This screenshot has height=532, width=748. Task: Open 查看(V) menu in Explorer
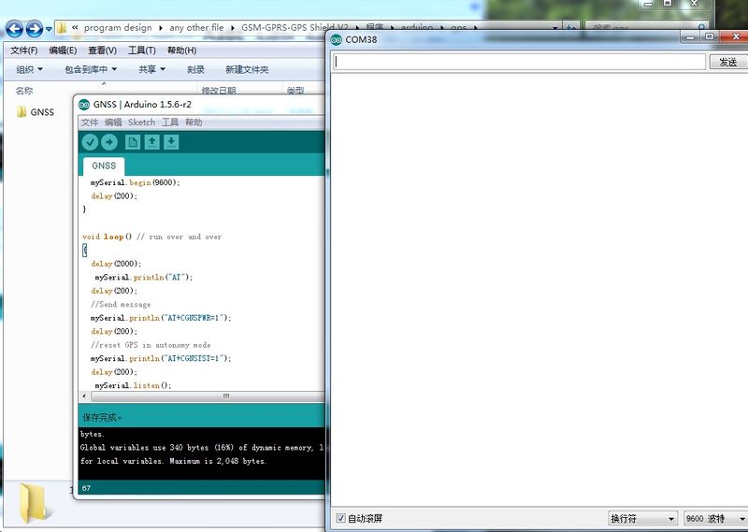(102, 50)
